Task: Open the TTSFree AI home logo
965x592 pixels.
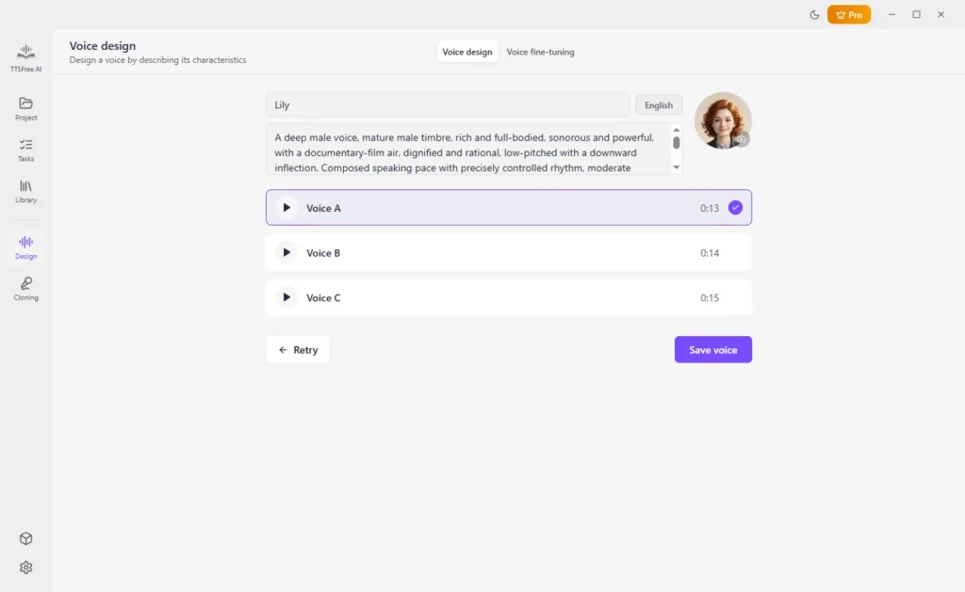Action: (x=25, y=58)
